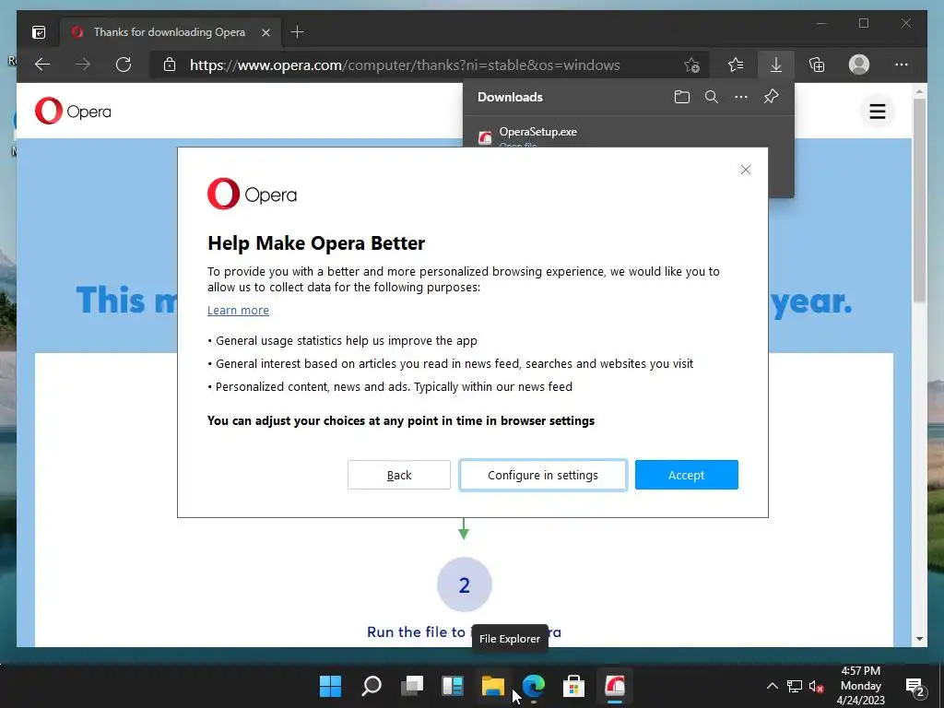Open the Windows Start menu
This screenshot has width=944, height=708.
tap(330, 686)
